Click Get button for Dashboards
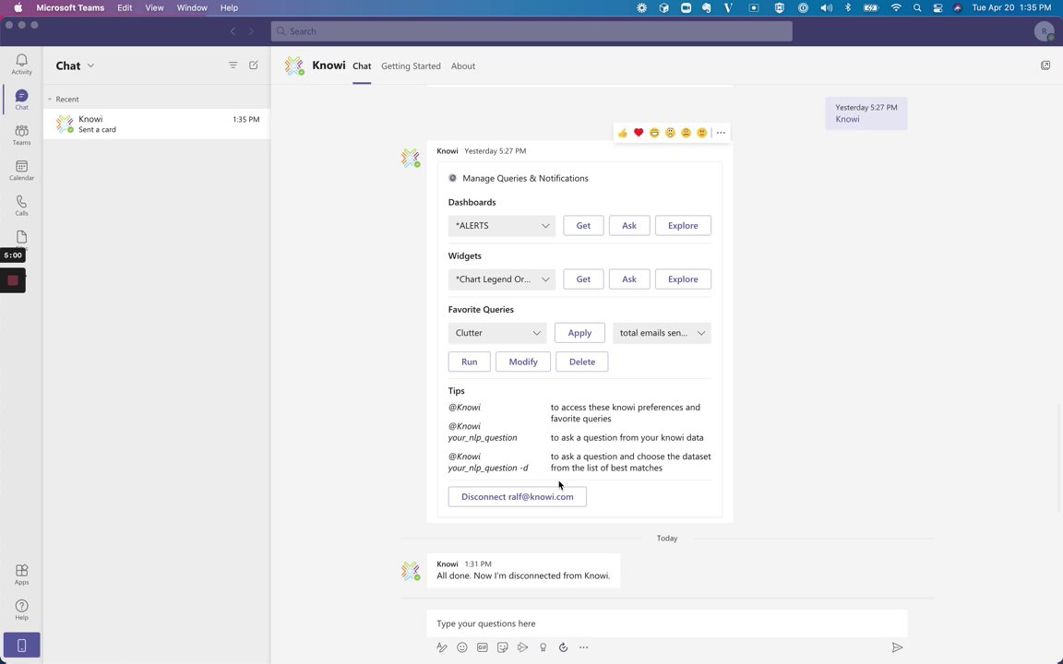Viewport: 1063px width, 664px height. coord(583,226)
